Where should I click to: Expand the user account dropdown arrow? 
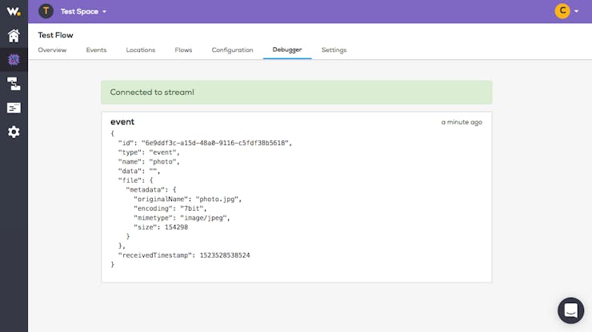coord(576,11)
